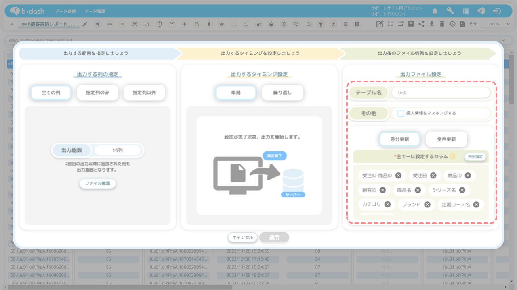This screenshot has height=290, width=517.
Task: Open the wrench settings icon
Action: point(450,11)
